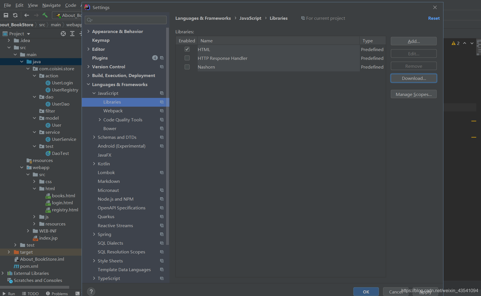Click the Help question mark button

coord(91,291)
